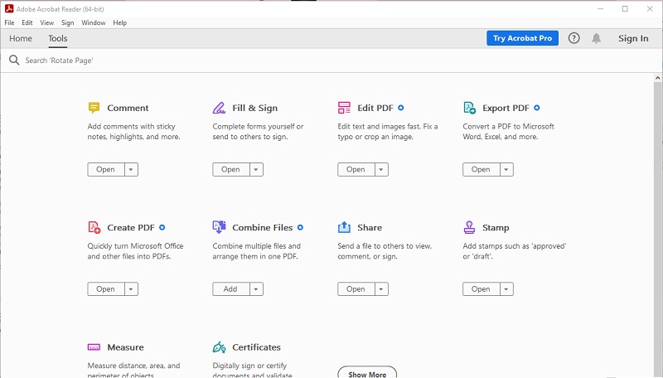This screenshot has width=663, height=378.
Task: Open the Comment tool
Action: pyautogui.click(x=106, y=170)
